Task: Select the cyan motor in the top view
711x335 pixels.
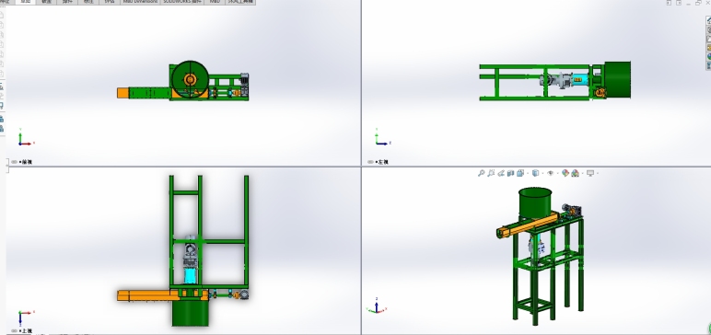Action: (190, 276)
